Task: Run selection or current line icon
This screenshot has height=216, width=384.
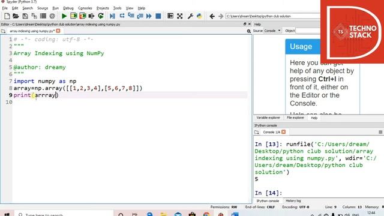Action: [92, 16]
